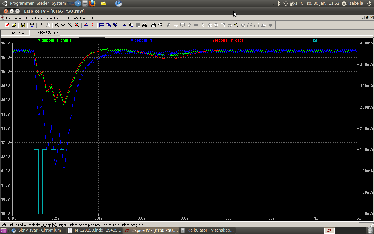Click the binoculars Find icon
This screenshot has width=374, height=234.
(144, 25)
